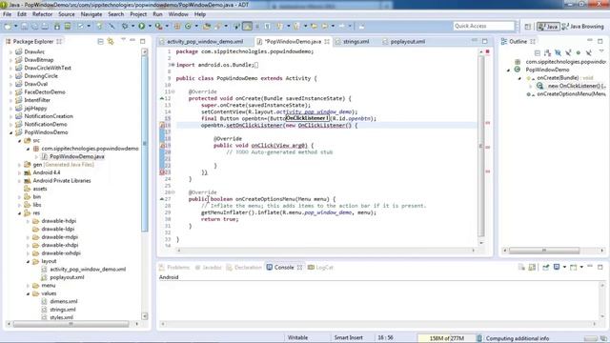This screenshot has height=343, width=610.
Task: Click the Debug bug toolbar icon
Action: 125,26
